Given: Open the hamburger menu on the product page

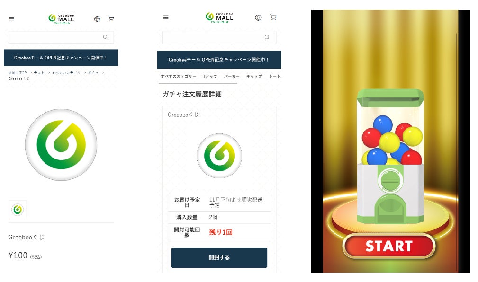Looking at the screenshot, I should pos(11,19).
